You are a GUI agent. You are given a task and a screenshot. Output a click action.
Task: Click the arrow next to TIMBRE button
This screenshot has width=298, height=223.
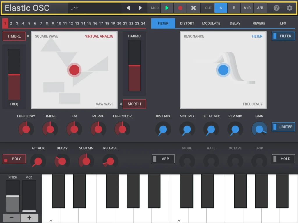28,36
